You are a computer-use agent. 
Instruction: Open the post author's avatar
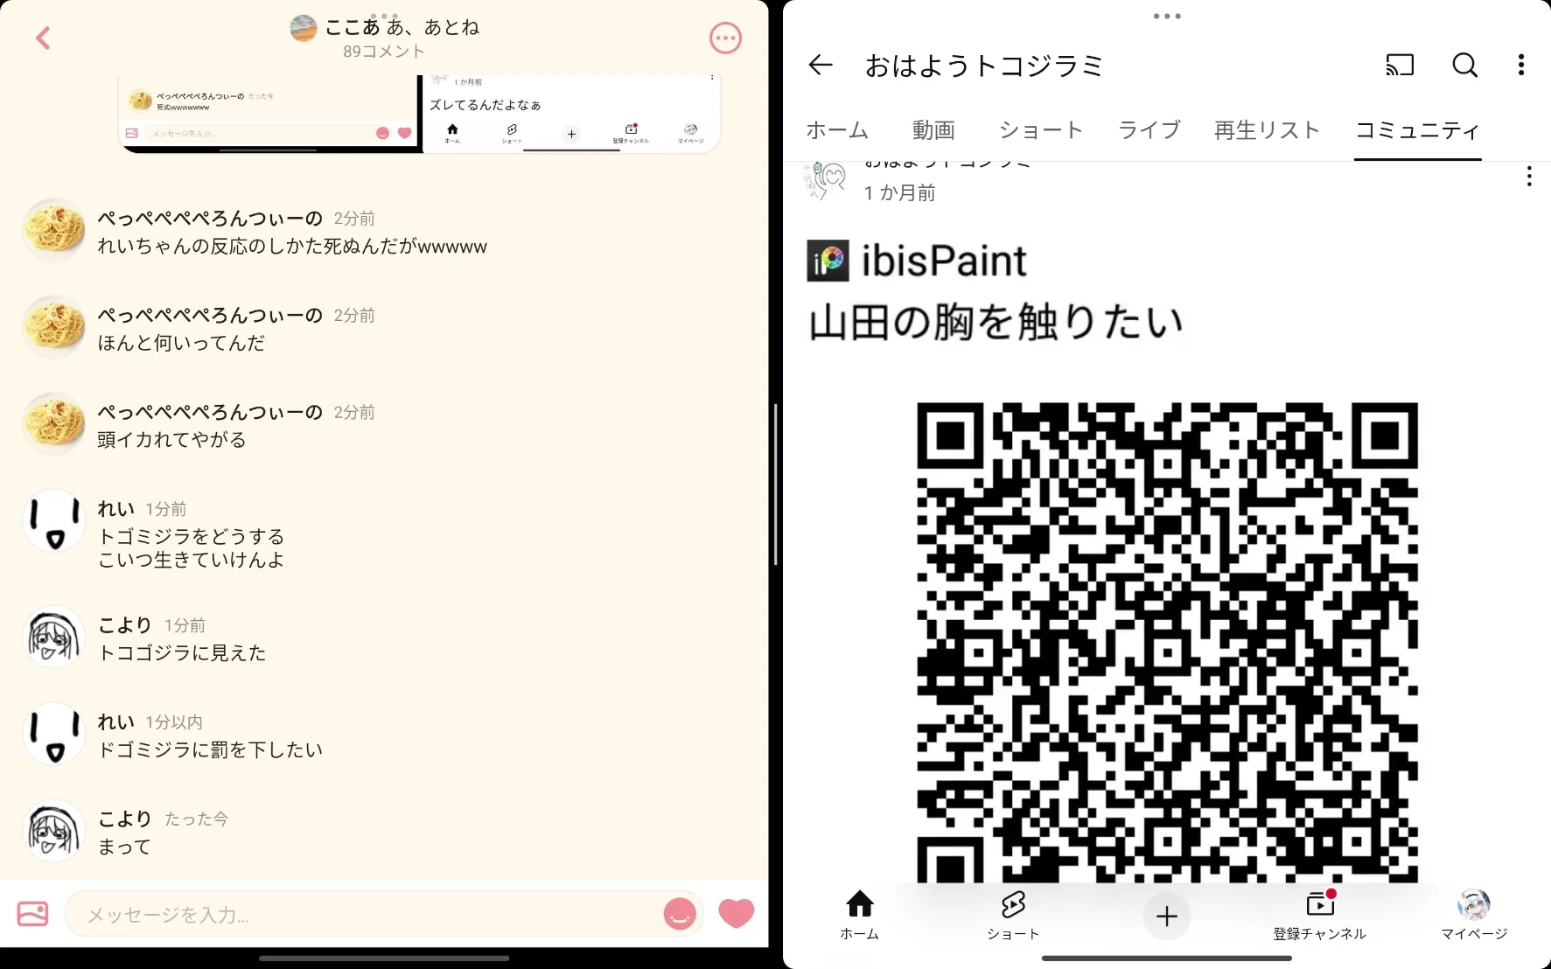click(x=825, y=180)
